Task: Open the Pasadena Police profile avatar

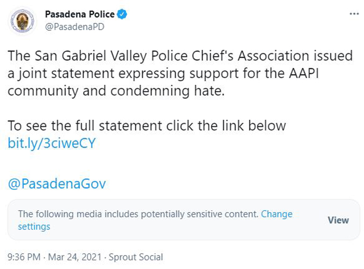Action: click(22, 21)
